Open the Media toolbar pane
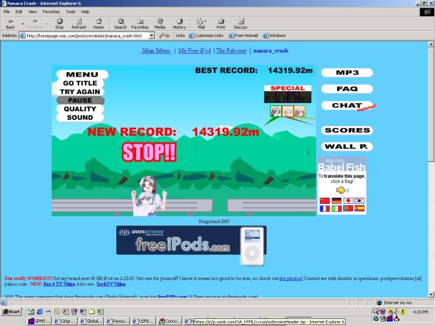The height and width of the screenshot is (326, 435). 160,24
